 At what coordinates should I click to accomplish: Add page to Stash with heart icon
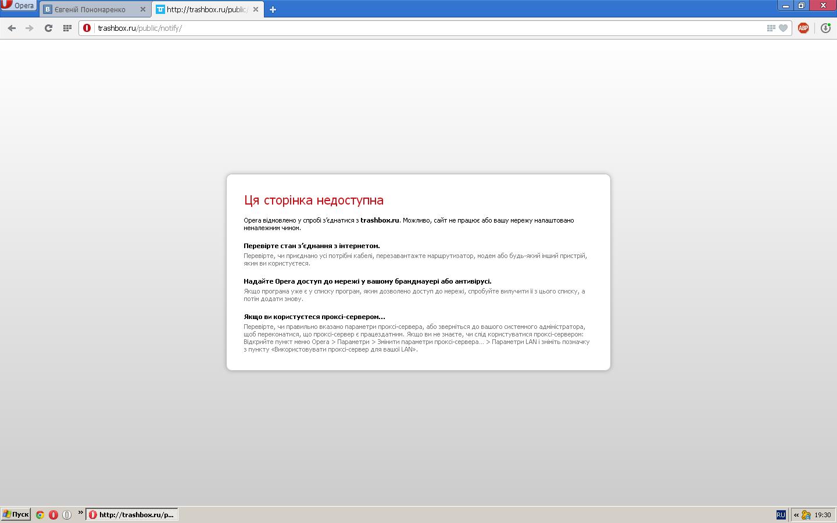[783, 28]
